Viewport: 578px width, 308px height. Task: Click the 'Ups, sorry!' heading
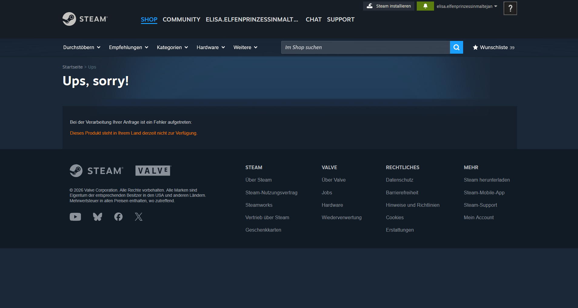(x=96, y=81)
